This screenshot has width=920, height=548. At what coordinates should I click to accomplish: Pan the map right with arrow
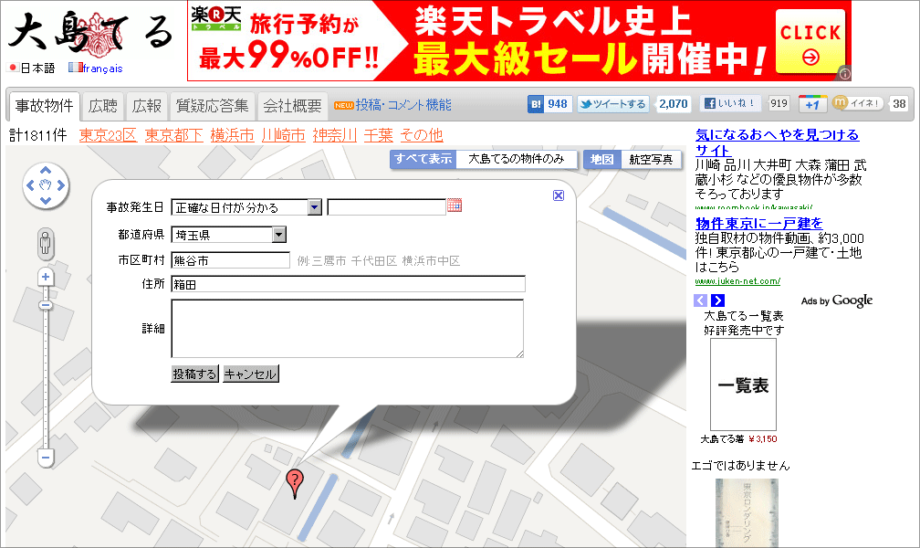coord(61,185)
